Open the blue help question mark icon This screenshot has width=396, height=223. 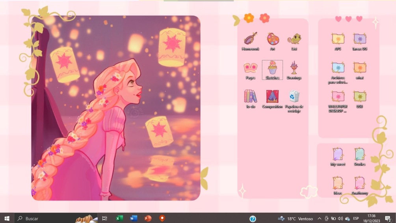[x=253, y=219]
